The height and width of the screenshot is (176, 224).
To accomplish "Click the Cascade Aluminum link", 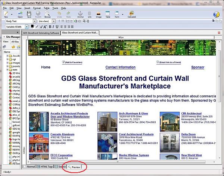I will click(62, 134).
